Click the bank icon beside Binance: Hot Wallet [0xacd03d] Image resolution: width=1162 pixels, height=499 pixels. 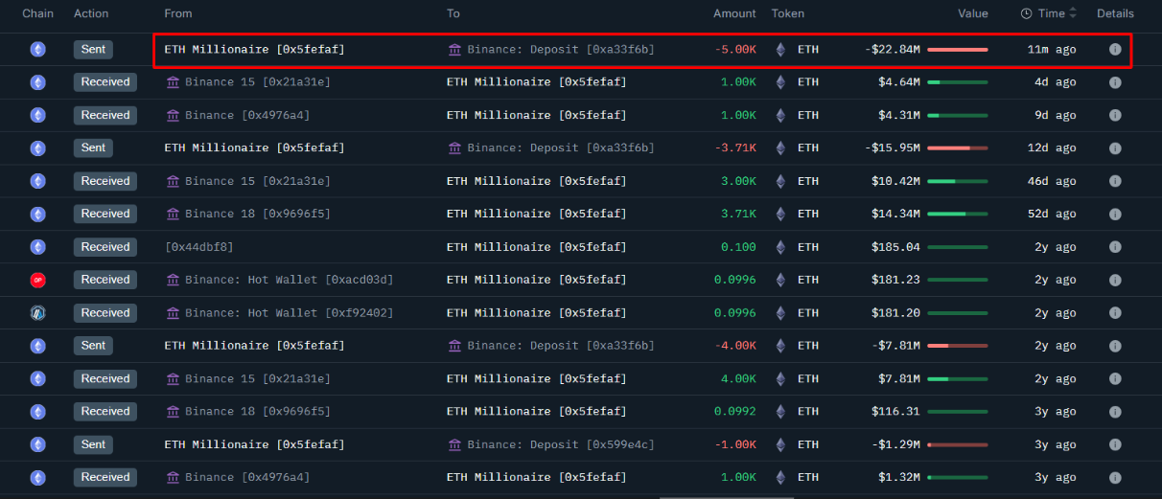click(173, 280)
